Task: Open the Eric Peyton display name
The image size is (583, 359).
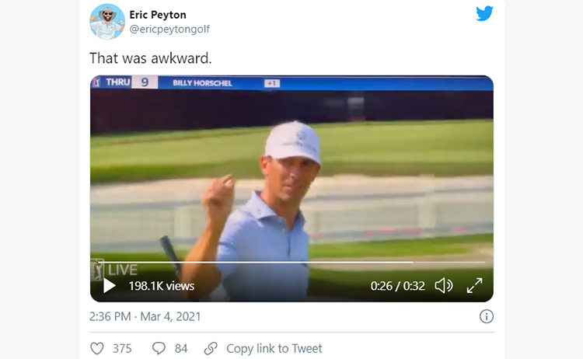Action: pos(158,15)
